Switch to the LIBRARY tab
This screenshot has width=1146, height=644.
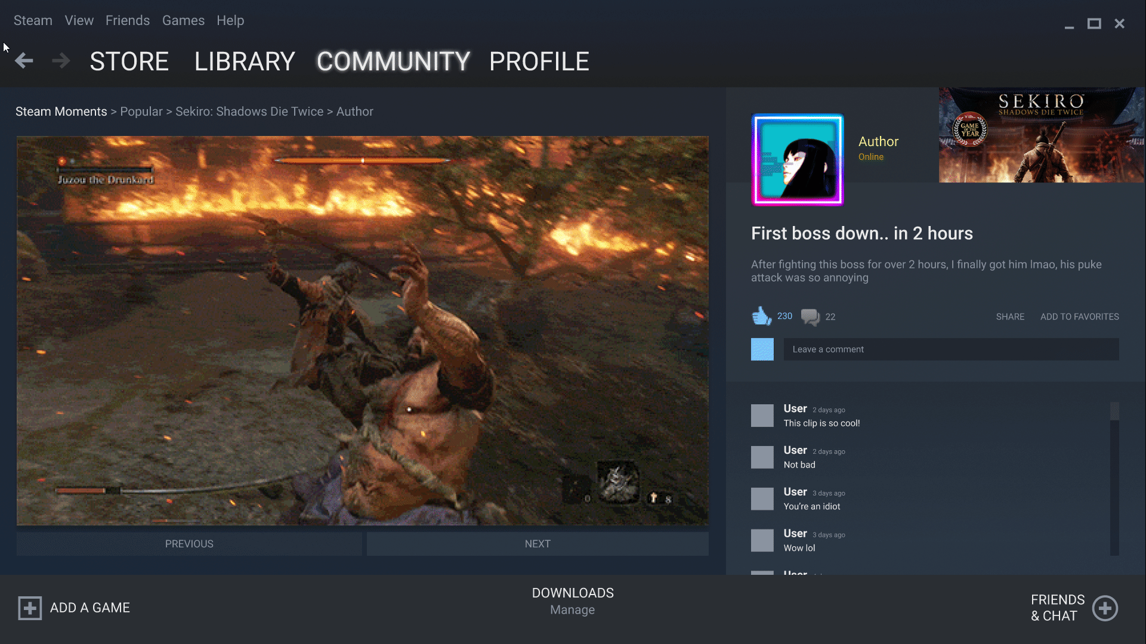click(x=245, y=61)
